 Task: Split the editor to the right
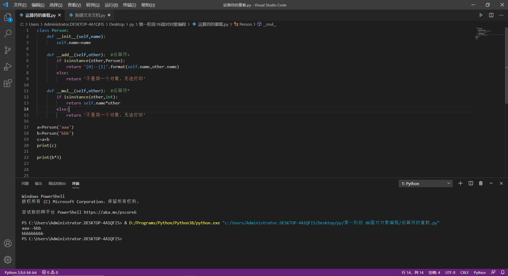[491, 15]
